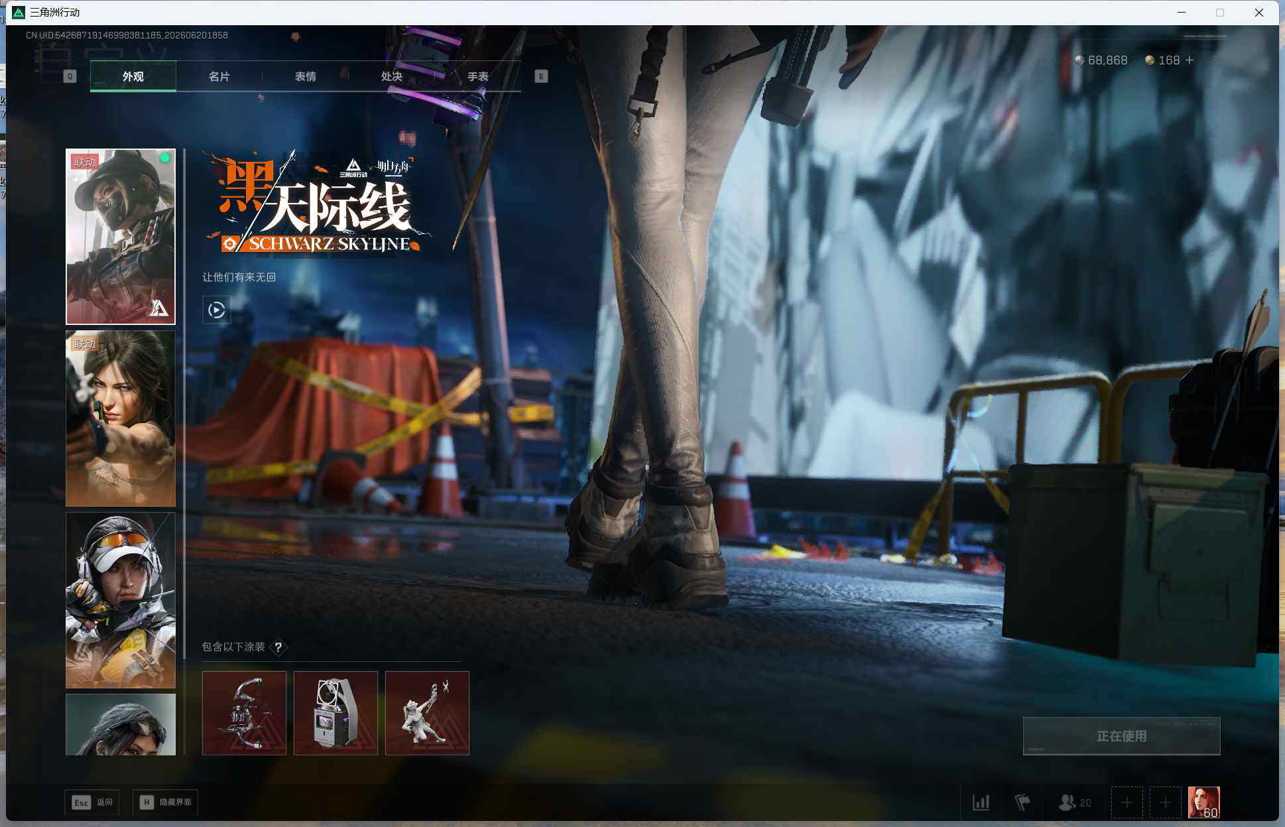
Task: Add more currency with the plus button
Action: [x=1190, y=60]
